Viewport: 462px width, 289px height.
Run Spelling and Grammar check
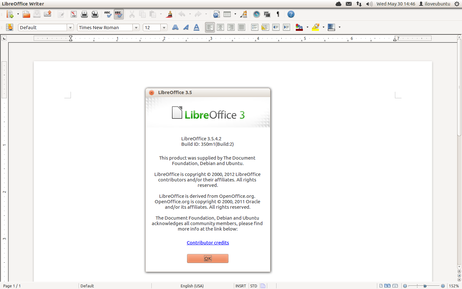[x=108, y=14]
